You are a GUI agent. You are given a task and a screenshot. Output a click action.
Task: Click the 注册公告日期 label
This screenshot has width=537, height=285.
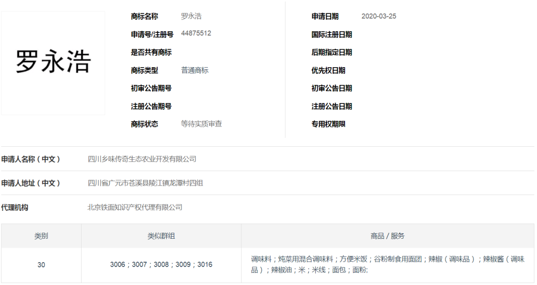332,106
